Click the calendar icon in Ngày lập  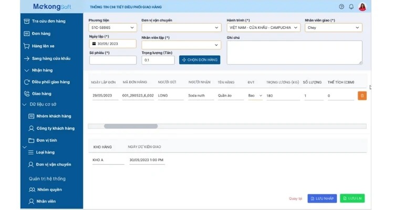pyautogui.click(x=94, y=44)
